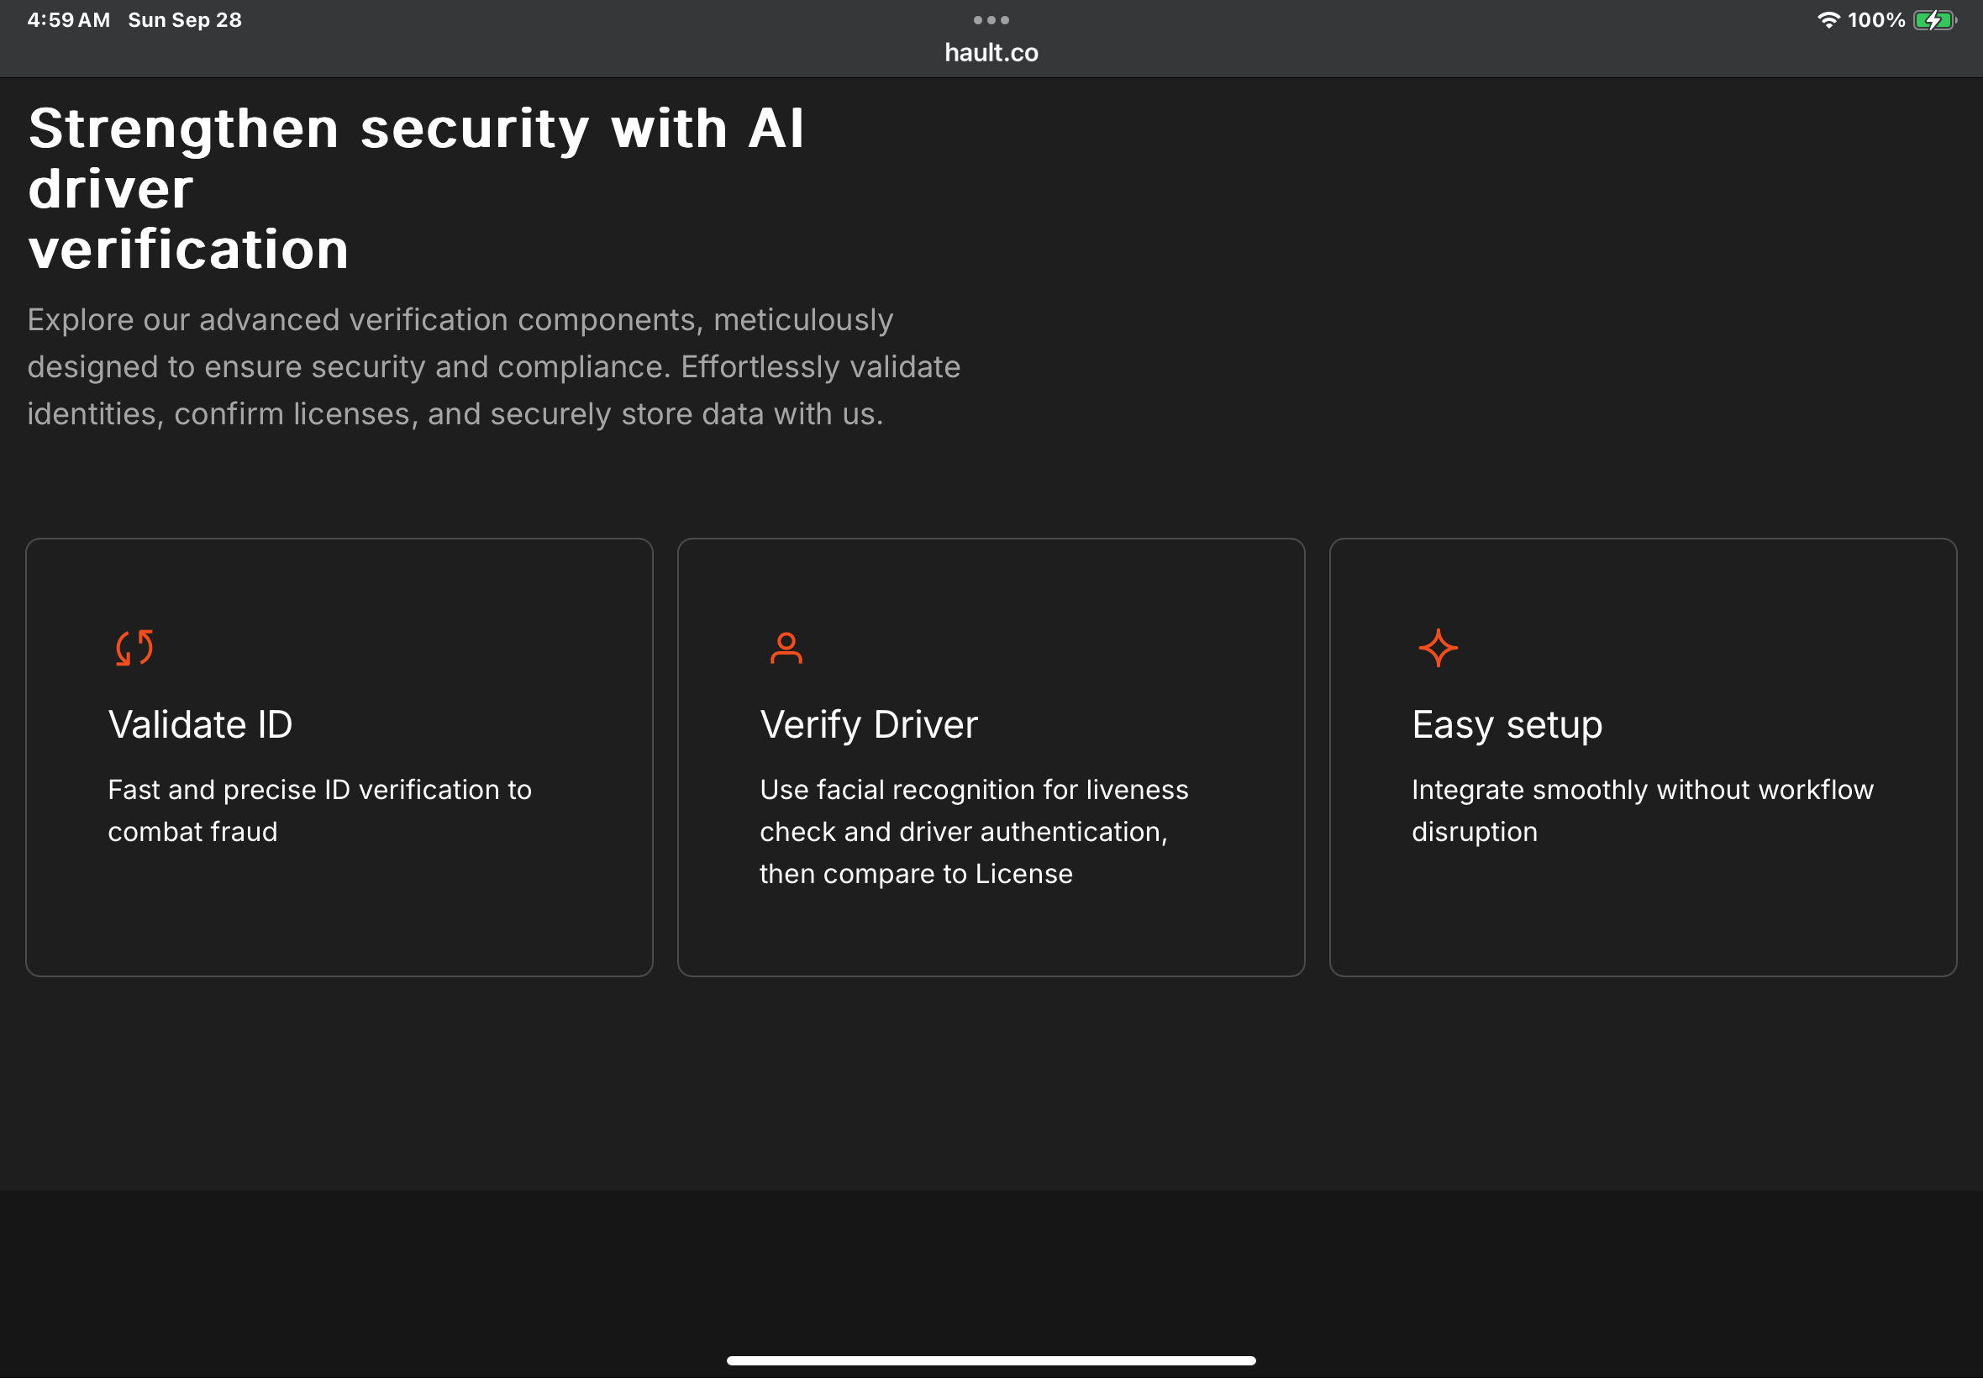The width and height of the screenshot is (1983, 1378).
Task: Tap the home indicator bar
Action: coord(991,1360)
